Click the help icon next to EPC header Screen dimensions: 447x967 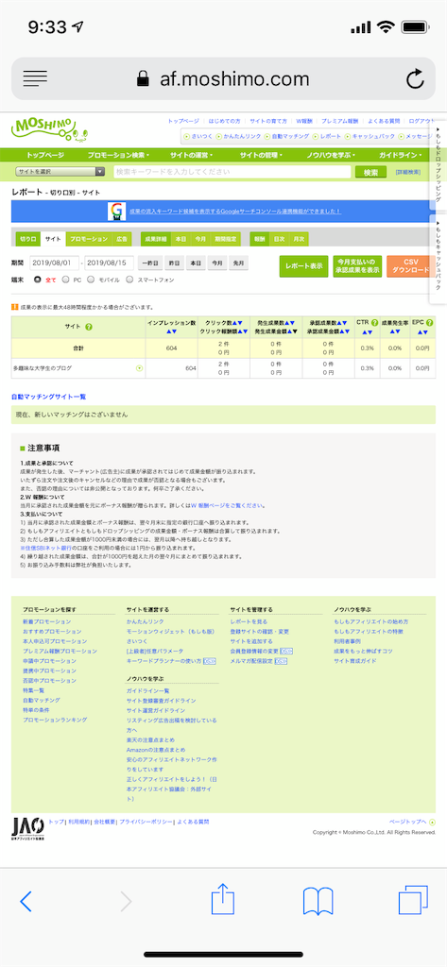click(x=432, y=323)
